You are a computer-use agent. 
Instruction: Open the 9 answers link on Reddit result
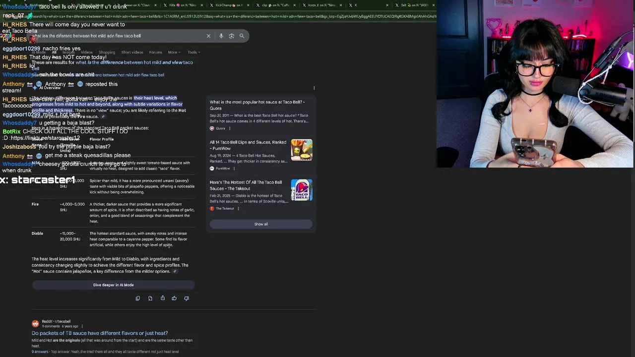point(40,352)
